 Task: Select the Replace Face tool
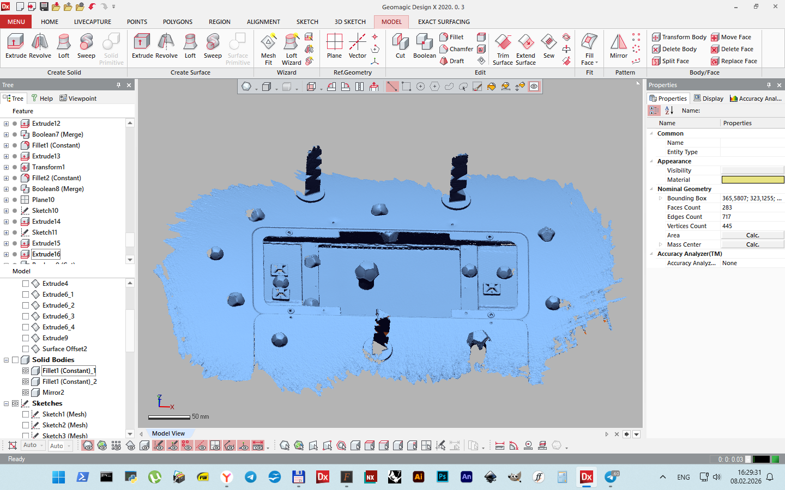(x=734, y=61)
